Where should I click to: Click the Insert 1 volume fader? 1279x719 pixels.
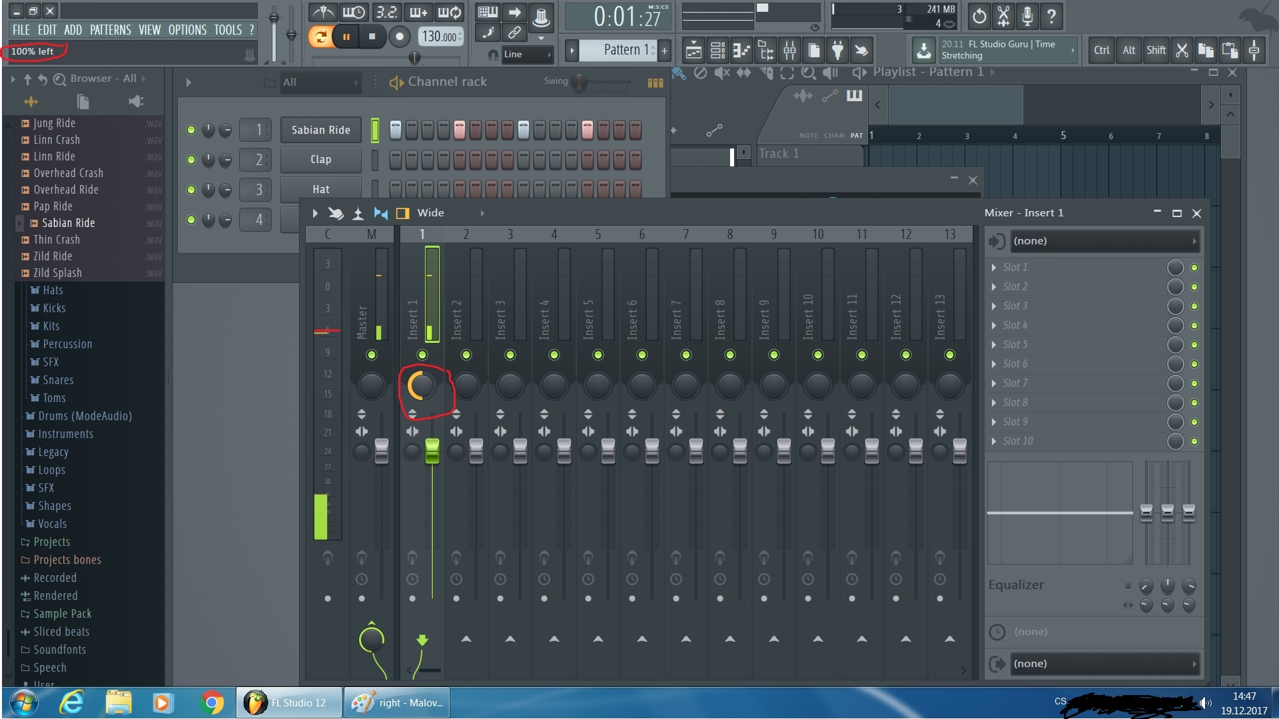tap(432, 451)
